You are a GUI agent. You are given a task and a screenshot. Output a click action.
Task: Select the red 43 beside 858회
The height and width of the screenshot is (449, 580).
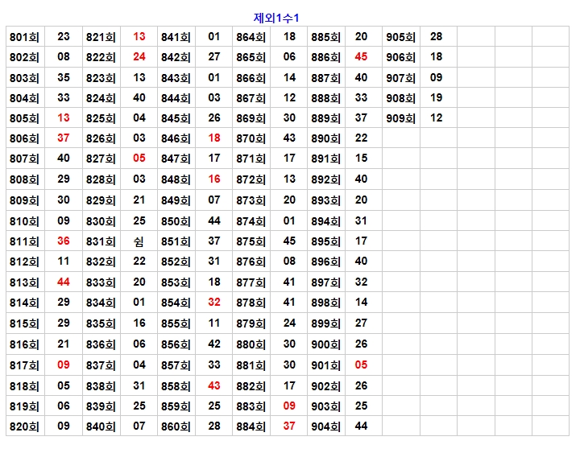[213, 385]
